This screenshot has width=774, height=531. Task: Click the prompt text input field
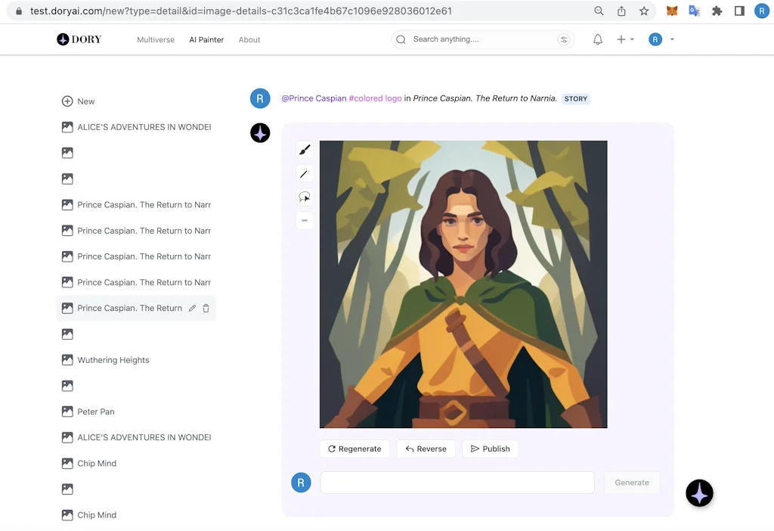pyautogui.click(x=457, y=483)
